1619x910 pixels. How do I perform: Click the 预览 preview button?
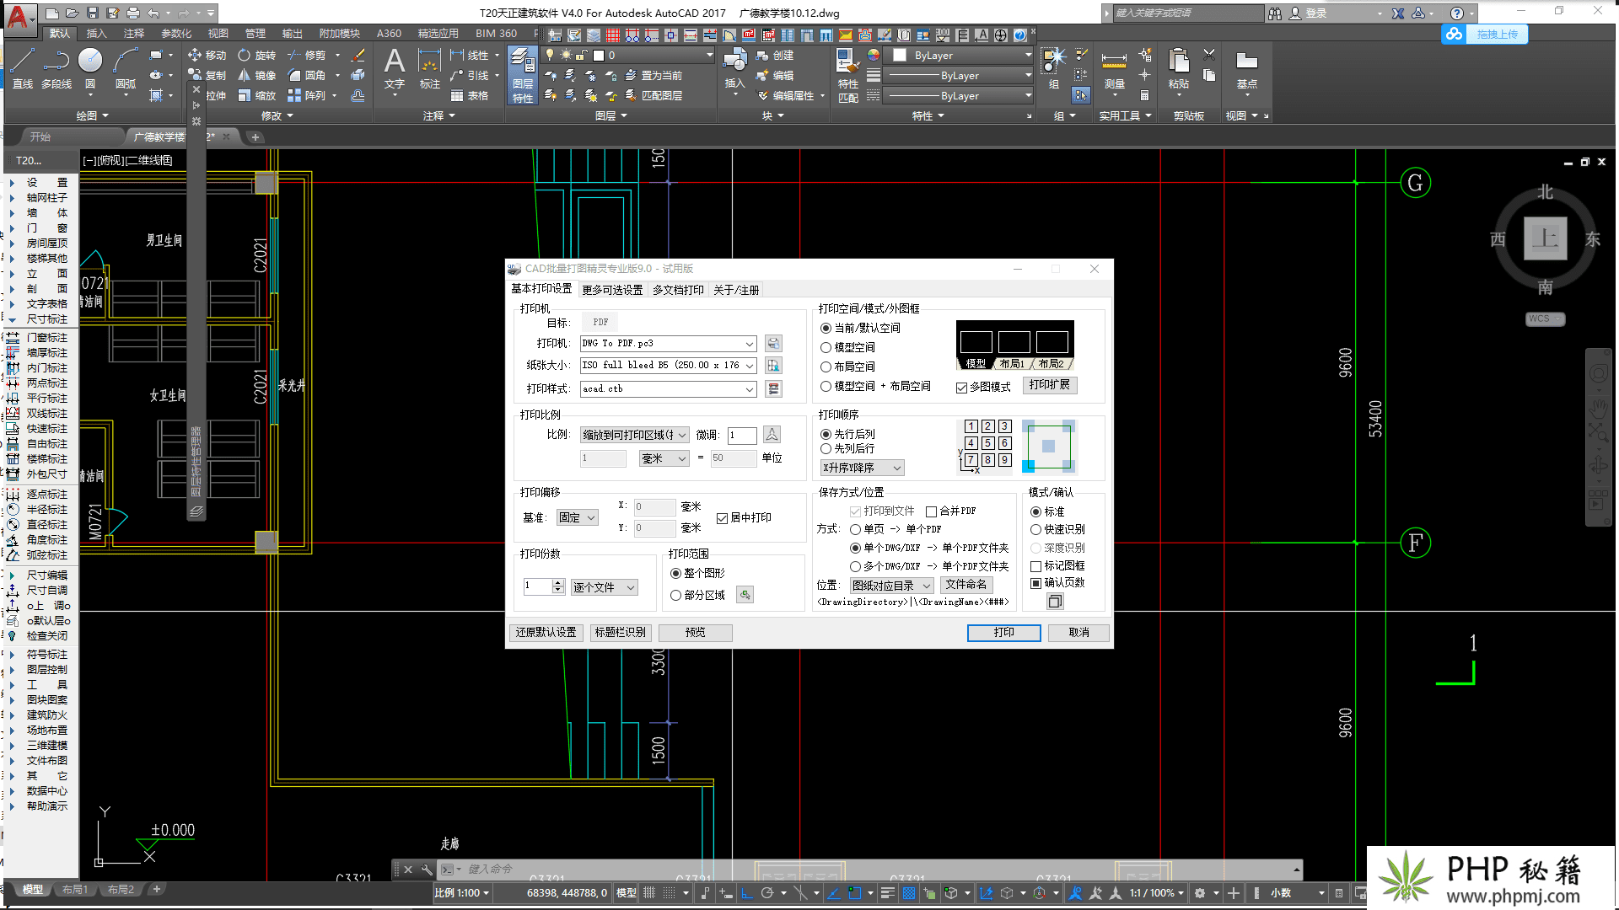(695, 632)
